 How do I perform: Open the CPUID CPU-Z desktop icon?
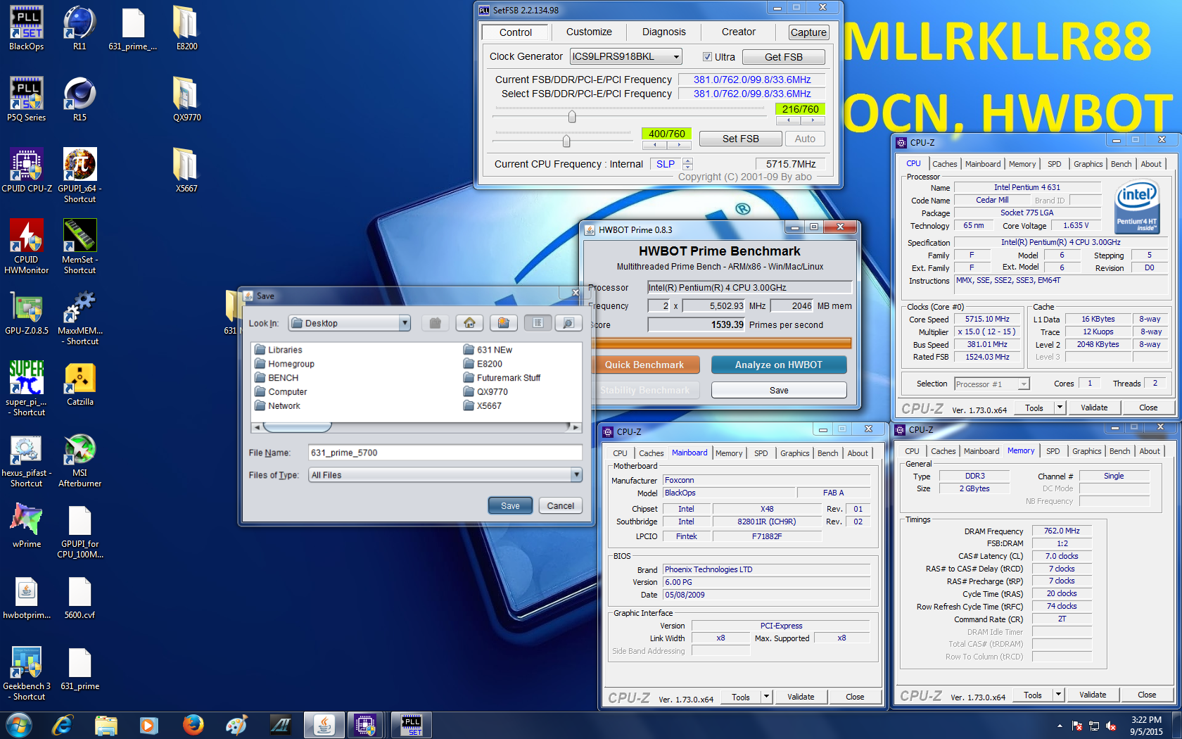27,171
